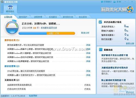
Task: Click the calendar icon beside 本次启动累计优化
Action: (100, 22)
